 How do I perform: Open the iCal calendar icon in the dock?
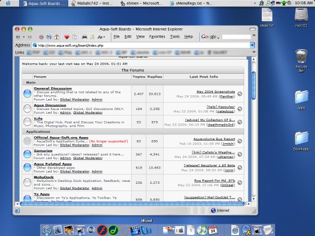pos(213,230)
